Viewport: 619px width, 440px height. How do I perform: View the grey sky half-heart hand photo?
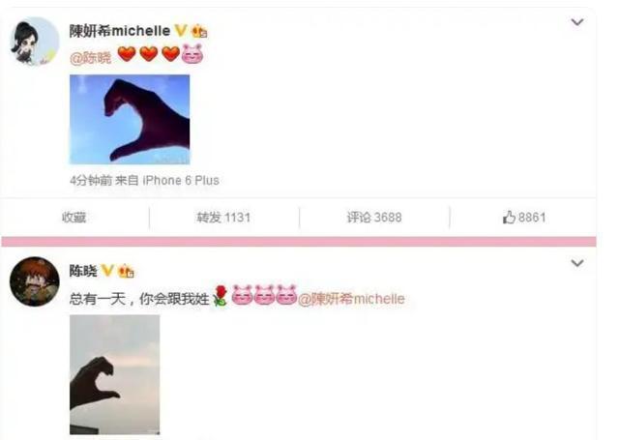pos(115,374)
